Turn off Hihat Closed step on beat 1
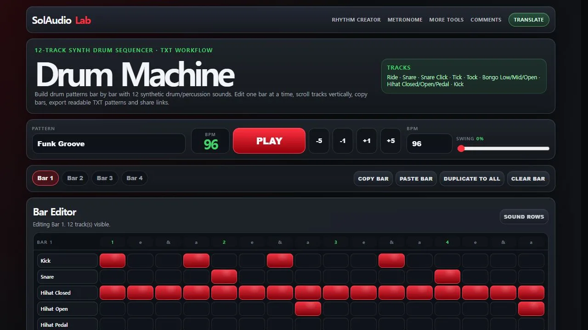 point(113,293)
